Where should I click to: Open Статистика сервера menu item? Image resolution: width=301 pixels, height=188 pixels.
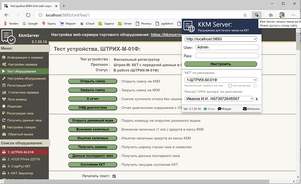[x=24, y=92]
